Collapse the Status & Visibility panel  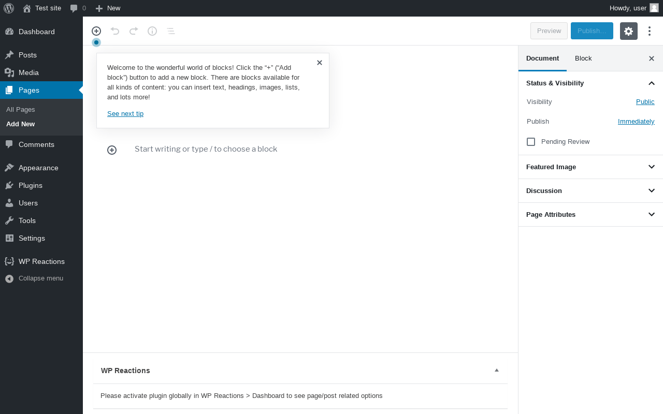pyautogui.click(x=590, y=83)
